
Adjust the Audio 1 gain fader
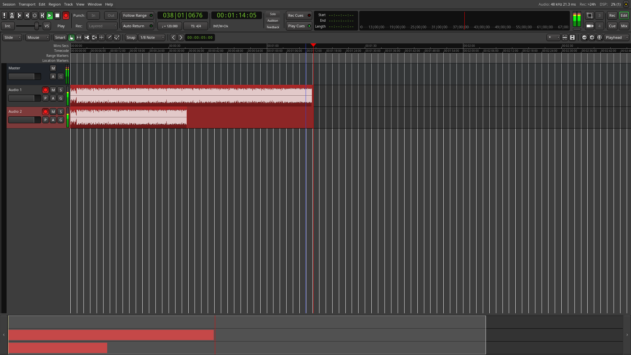click(24, 98)
